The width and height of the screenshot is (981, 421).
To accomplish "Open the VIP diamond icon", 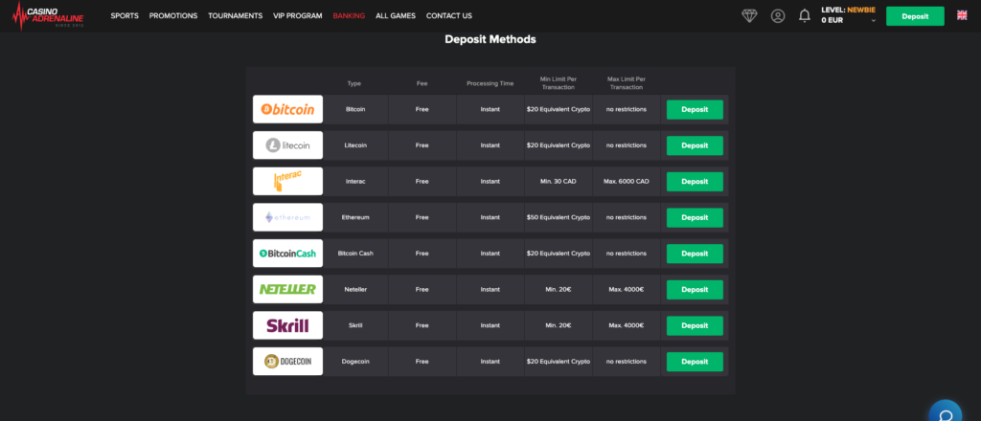I will click(749, 16).
